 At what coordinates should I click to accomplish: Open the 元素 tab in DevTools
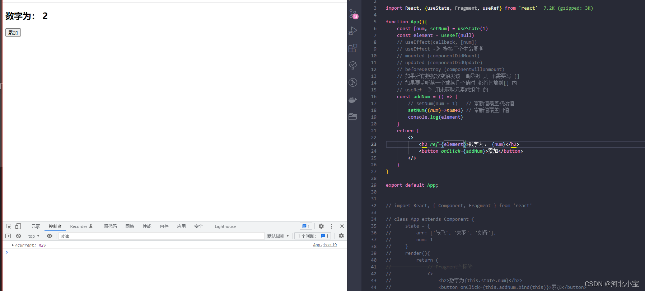pos(36,226)
